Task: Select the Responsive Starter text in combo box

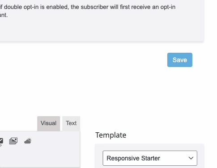Action: click(x=133, y=158)
